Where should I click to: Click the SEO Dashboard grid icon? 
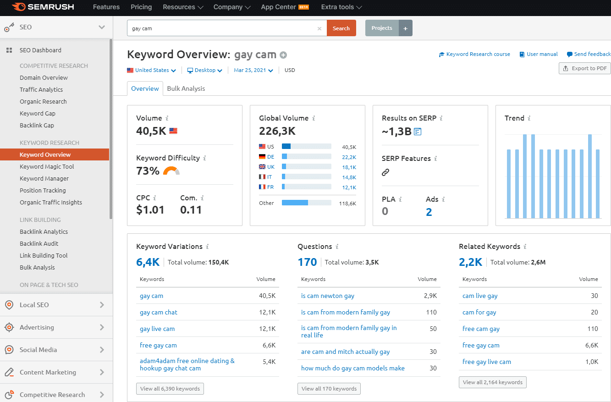click(9, 50)
